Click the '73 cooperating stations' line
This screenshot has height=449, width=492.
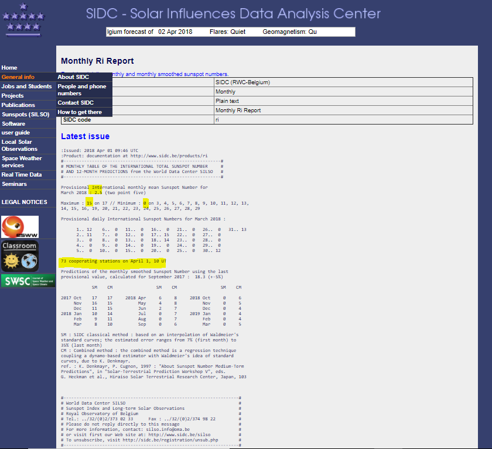pyautogui.click(x=113, y=261)
